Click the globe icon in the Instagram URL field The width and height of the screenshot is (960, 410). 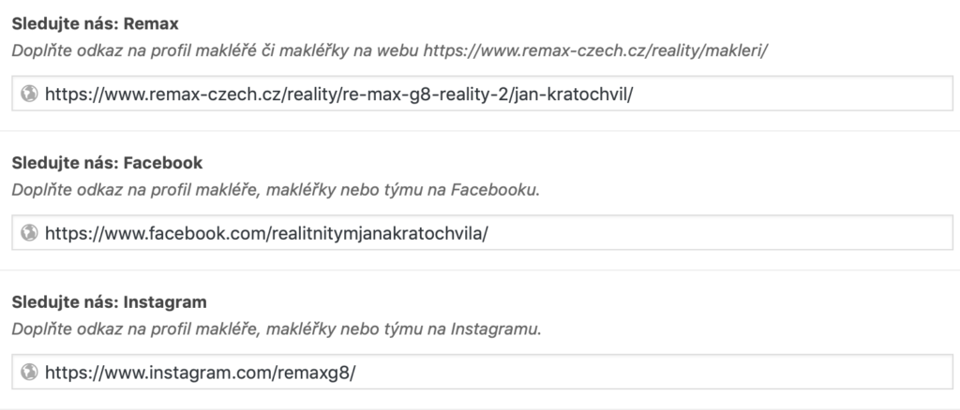(x=29, y=372)
